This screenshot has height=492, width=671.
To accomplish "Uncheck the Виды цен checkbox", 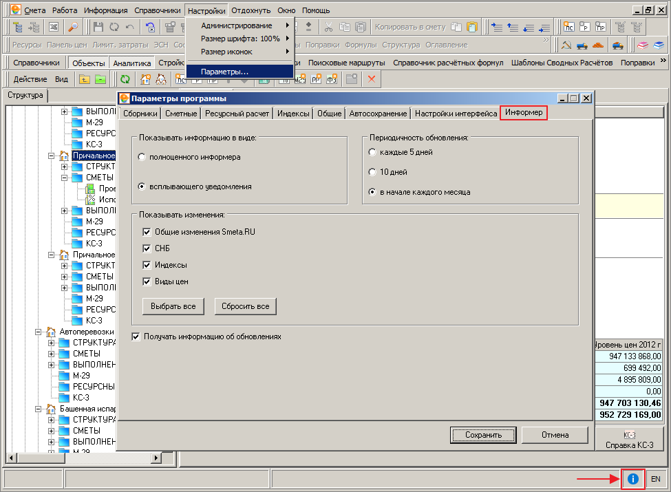I will pos(147,281).
